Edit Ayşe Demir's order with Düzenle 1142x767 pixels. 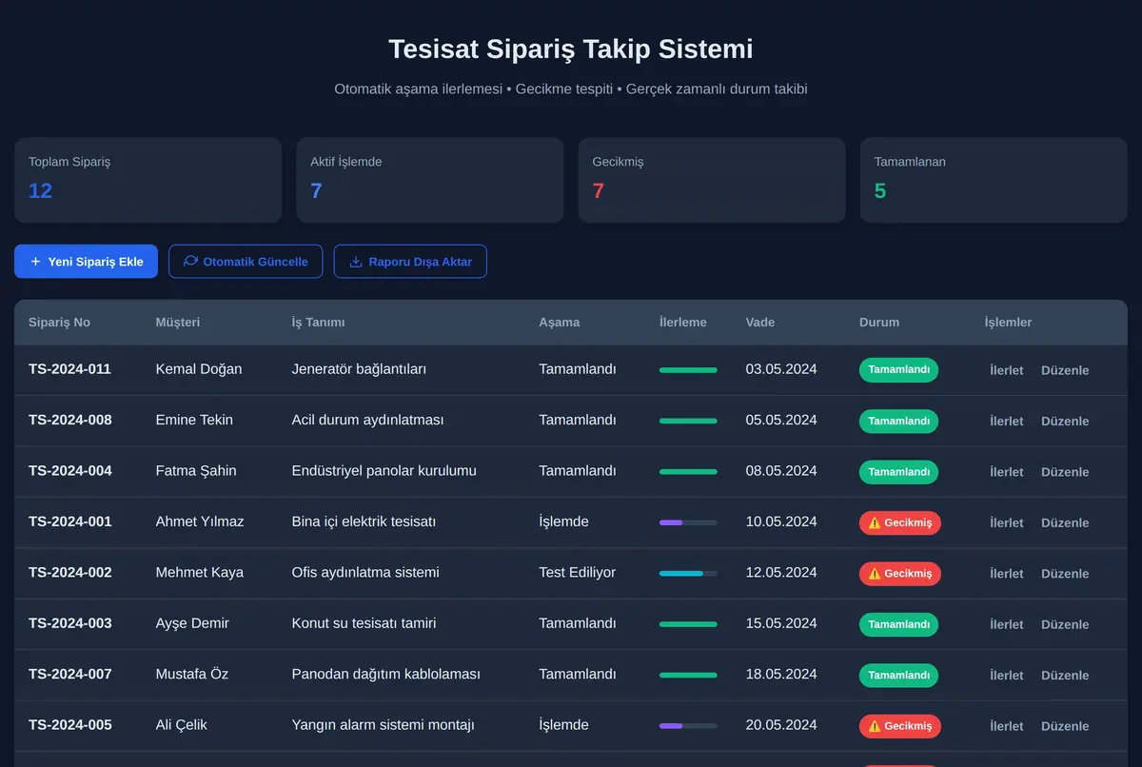(1065, 624)
